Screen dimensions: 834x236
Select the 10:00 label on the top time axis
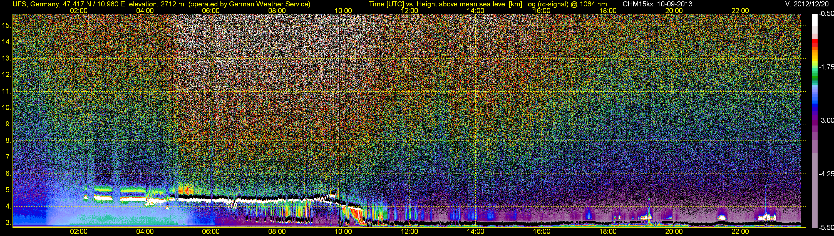(x=343, y=11)
